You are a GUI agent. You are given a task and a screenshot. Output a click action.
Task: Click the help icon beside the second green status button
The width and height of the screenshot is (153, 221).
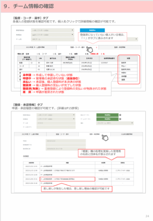[120, 119]
